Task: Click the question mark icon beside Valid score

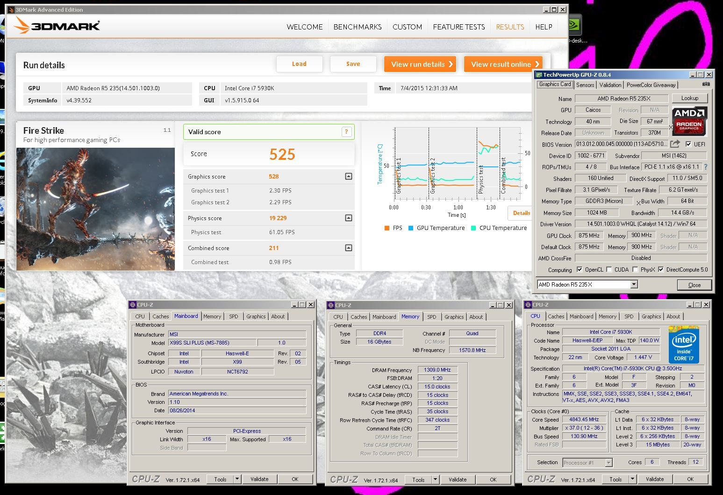Action: tap(346, 132)
